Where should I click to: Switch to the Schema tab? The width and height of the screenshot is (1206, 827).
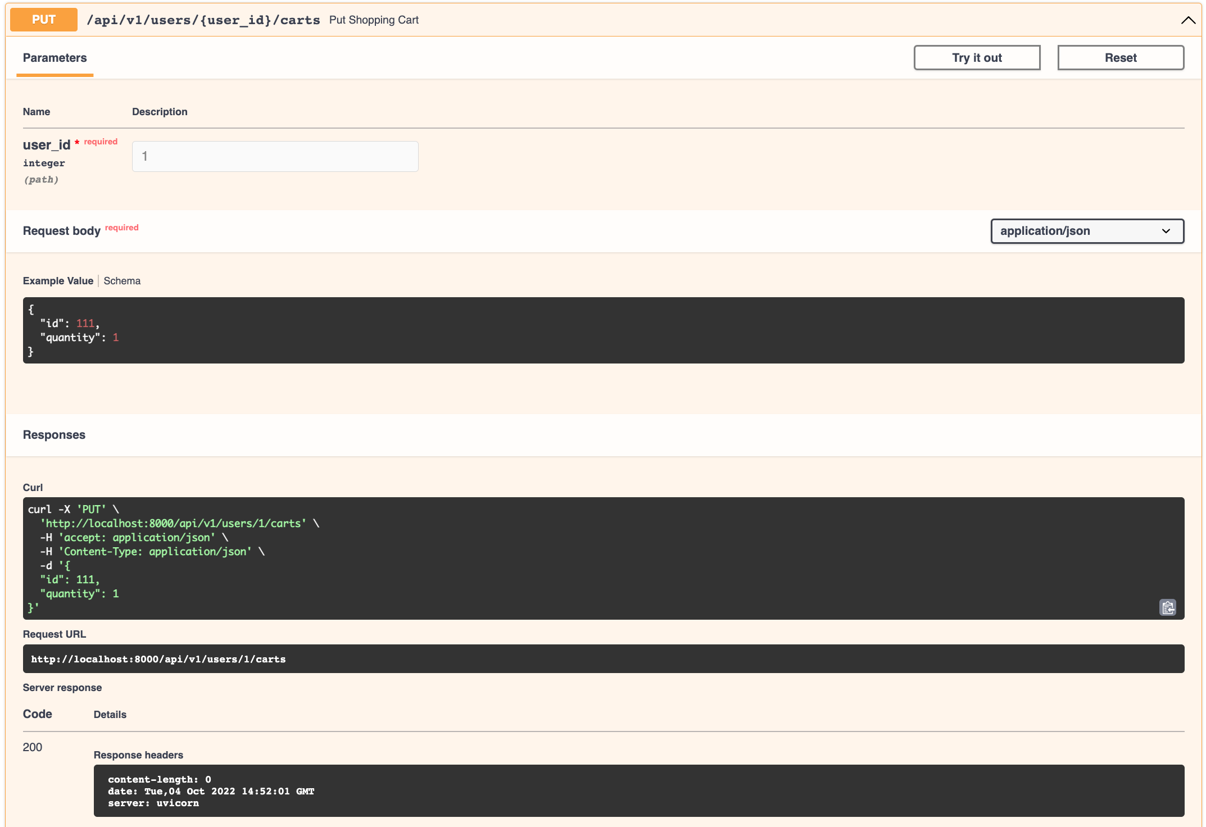click(121, 280)
